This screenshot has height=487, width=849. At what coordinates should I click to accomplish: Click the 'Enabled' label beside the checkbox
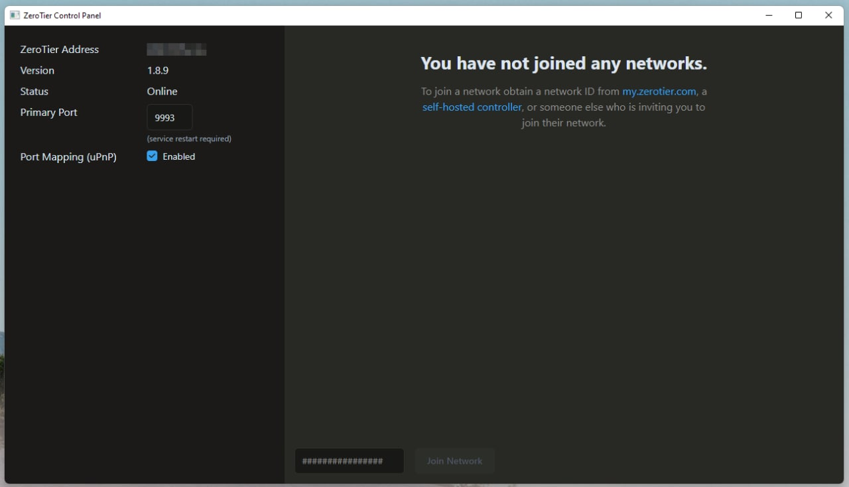178,157
